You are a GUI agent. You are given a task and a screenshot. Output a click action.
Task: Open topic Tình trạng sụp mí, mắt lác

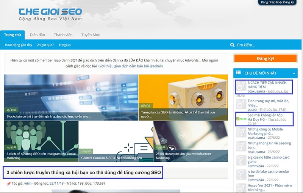click(268, 103)
